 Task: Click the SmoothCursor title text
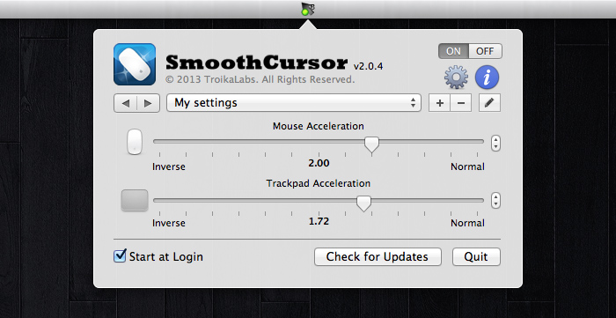click(257, 63)
